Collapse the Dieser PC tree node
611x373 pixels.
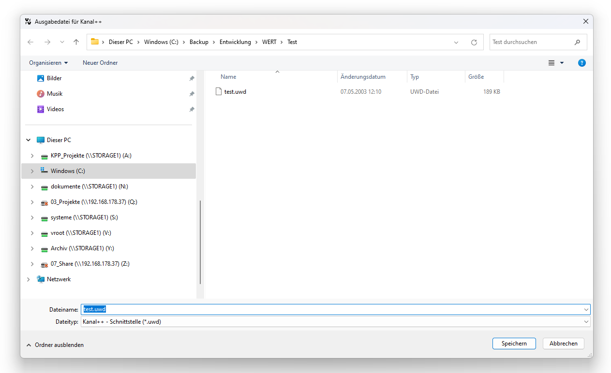[x=29, y=140]
